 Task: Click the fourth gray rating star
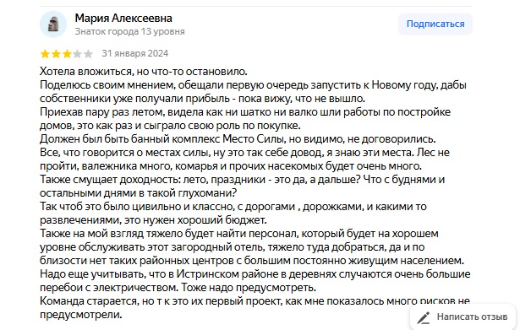pos(77,54)
